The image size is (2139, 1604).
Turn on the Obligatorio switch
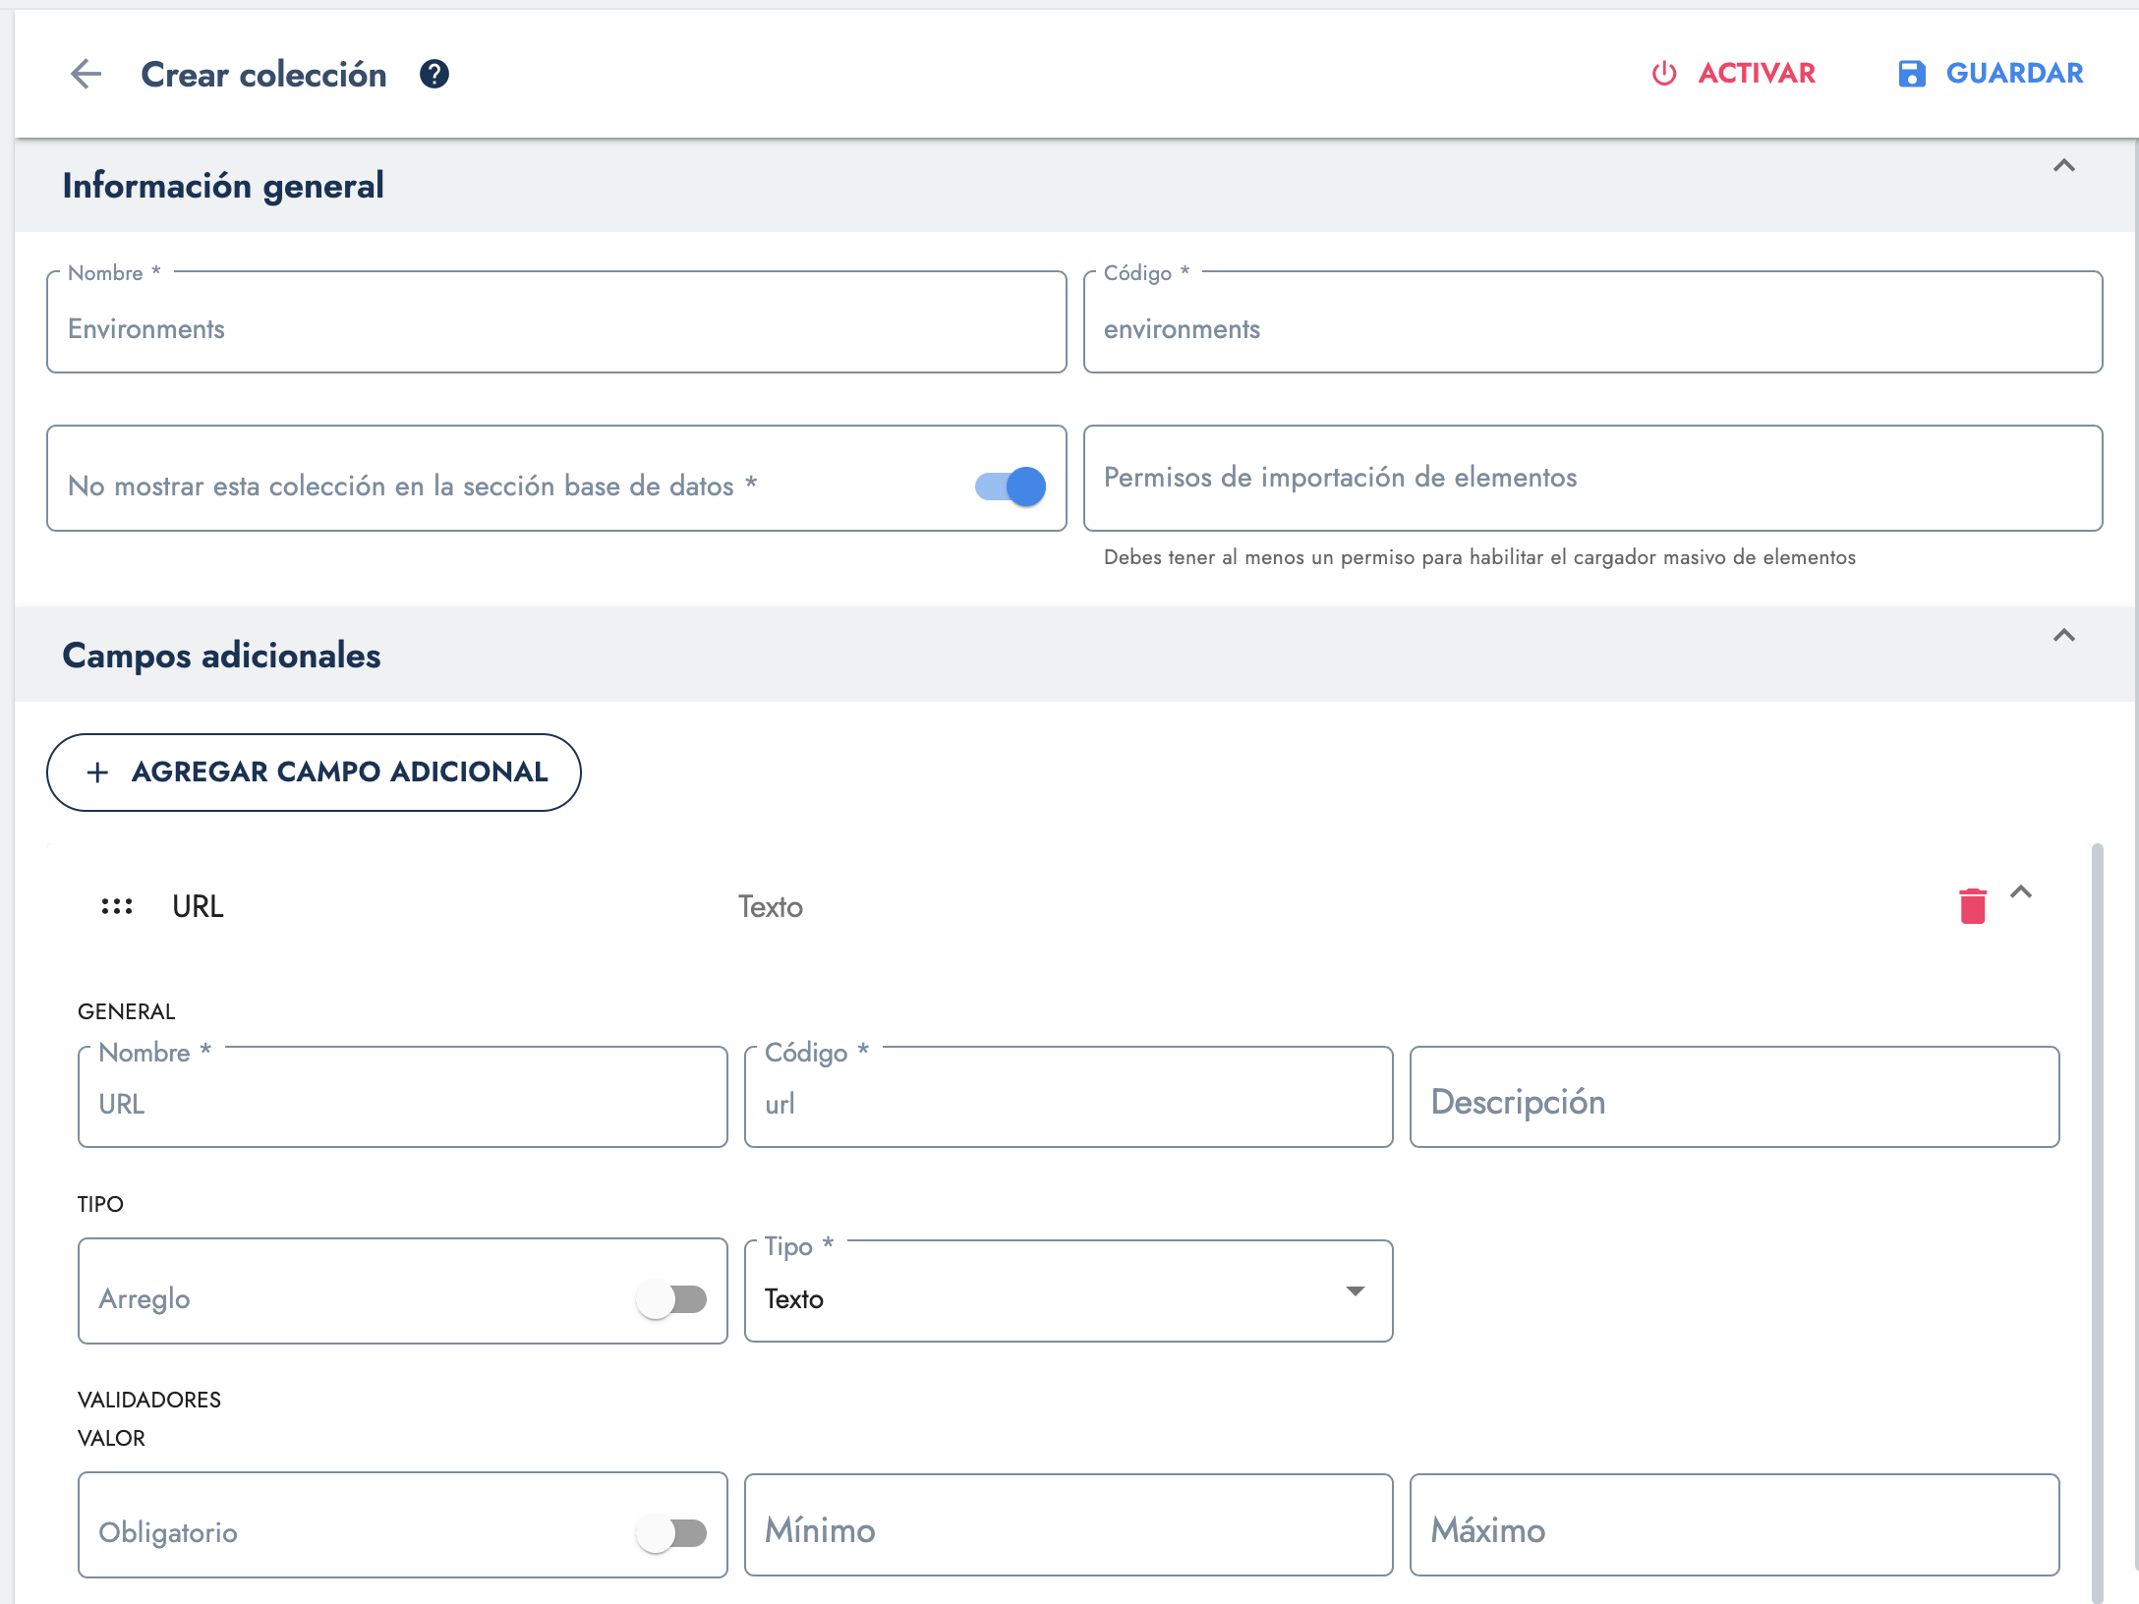(672, 1532)
